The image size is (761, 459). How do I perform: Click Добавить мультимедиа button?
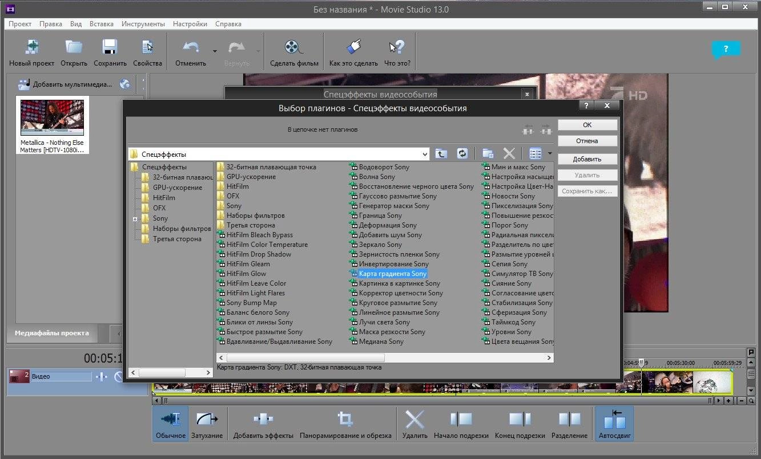pyautogui.click(x=66, y=84)
